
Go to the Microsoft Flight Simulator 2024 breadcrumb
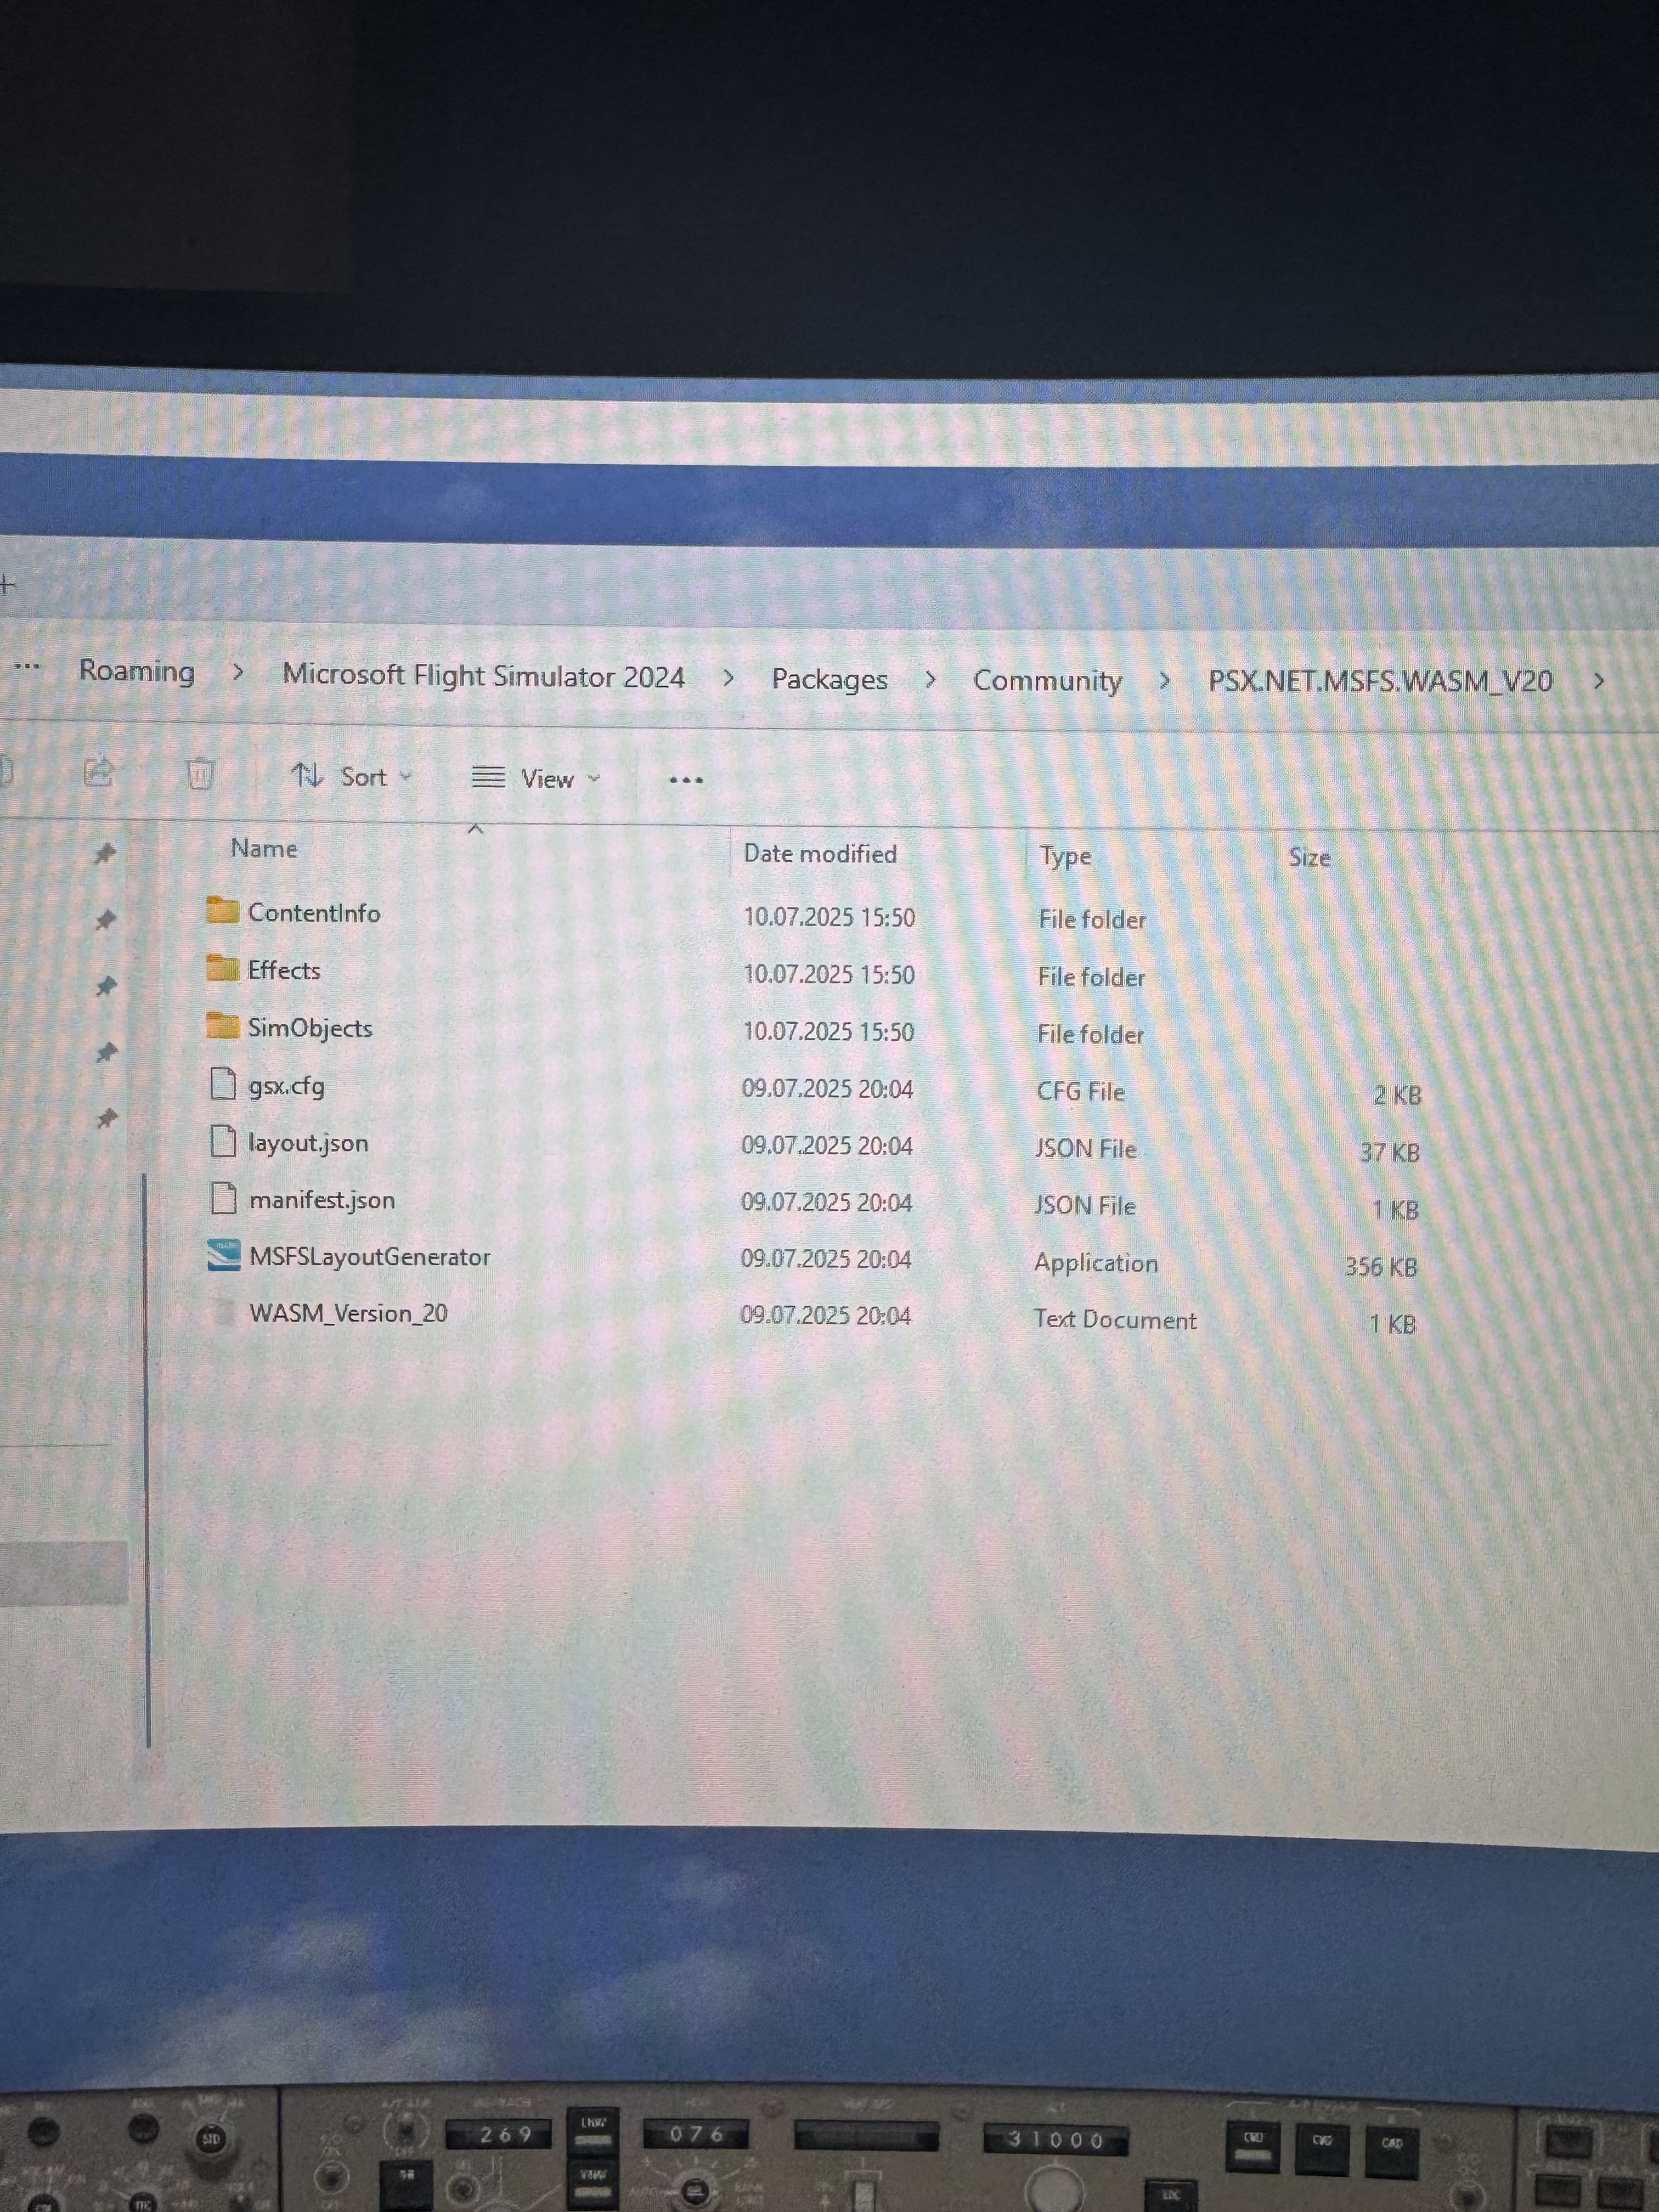click(483, 676)
